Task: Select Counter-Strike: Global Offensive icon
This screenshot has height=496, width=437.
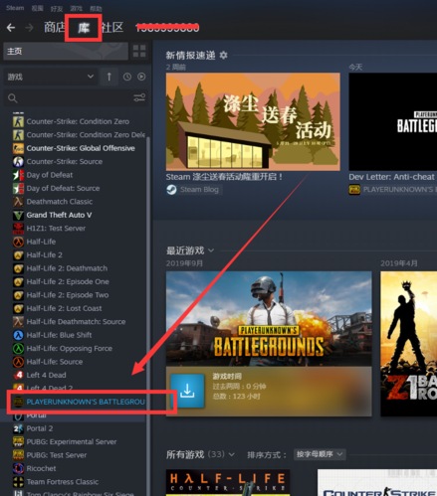Action: pyautogui.click(x=18, y=148)
